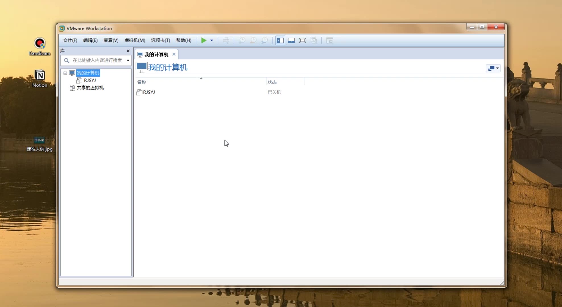Toggle the console thumbnail bar
The image size is (562, 307).
291,40
